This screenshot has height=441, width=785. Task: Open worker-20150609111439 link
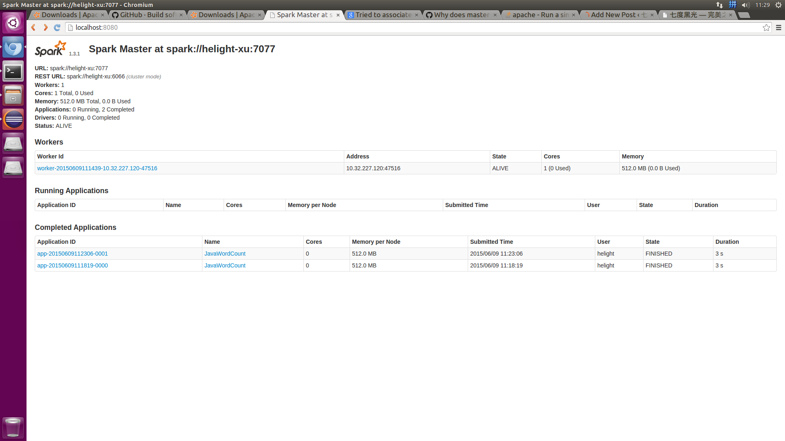97,168
